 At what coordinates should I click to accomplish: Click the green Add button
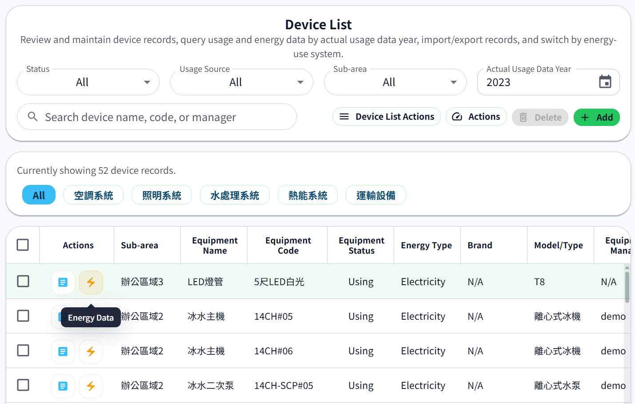tap(596, 118)
